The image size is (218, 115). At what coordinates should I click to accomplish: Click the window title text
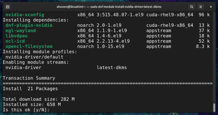(x=109, y=7)
